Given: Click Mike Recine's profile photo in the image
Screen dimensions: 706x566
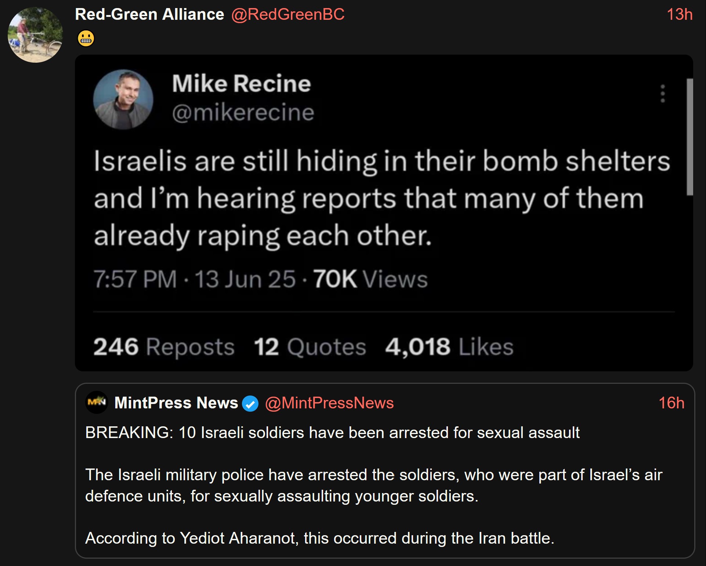Looking at the screenshot, I should point(123,99).
